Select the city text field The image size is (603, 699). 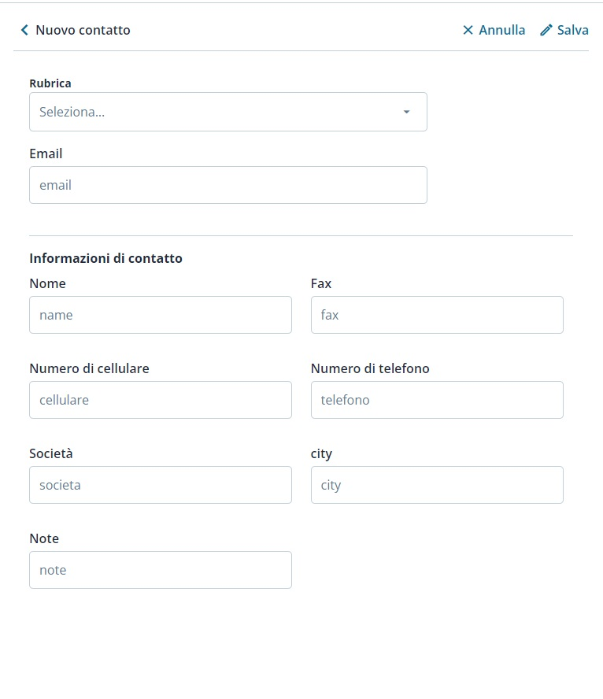tap(437, 485)
